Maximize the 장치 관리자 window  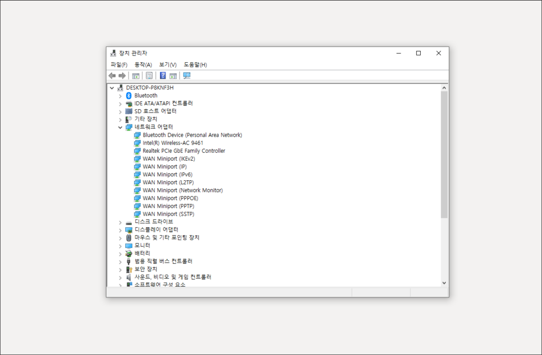(419, 53)
